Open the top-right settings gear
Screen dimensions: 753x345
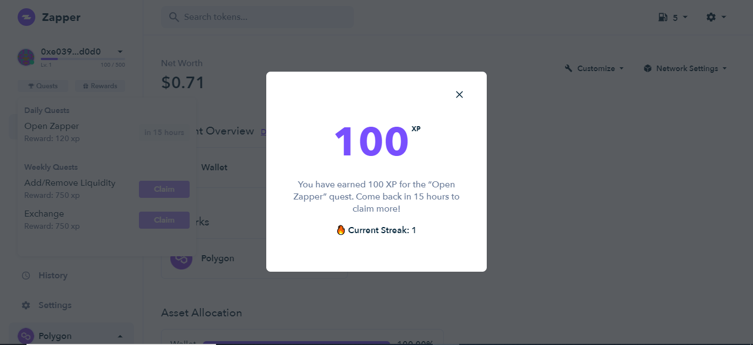[x=711, y=17]
